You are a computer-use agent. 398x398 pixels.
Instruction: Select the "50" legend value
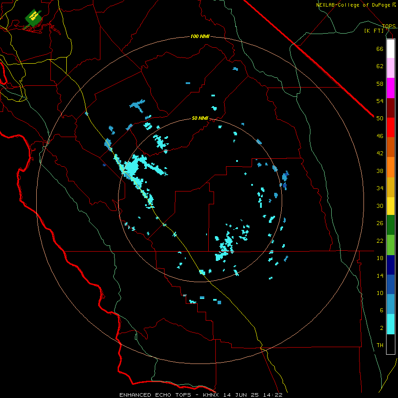tap(380, 119)
